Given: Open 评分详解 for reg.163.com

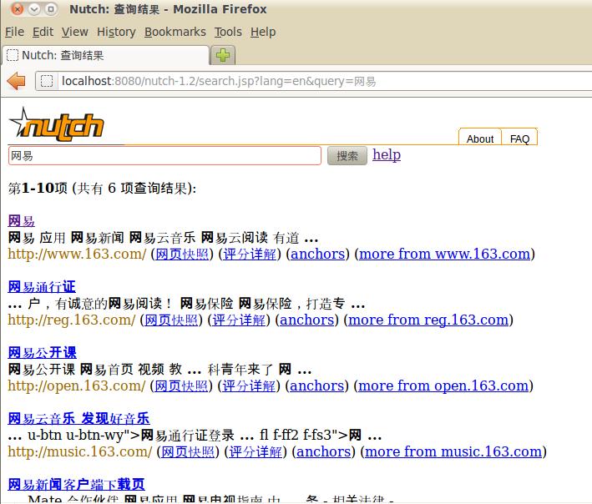Looking at the screenshot, I should (x=239, y=320).
